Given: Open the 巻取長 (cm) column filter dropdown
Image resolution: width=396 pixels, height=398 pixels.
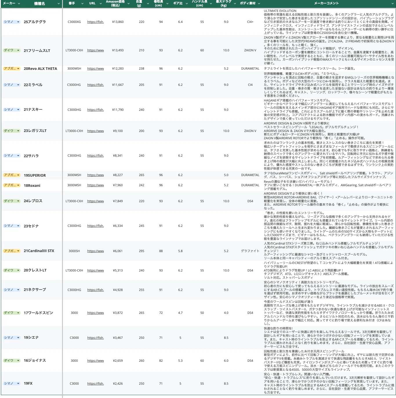Looking at the screenshot, I should (x=167, y=3).
